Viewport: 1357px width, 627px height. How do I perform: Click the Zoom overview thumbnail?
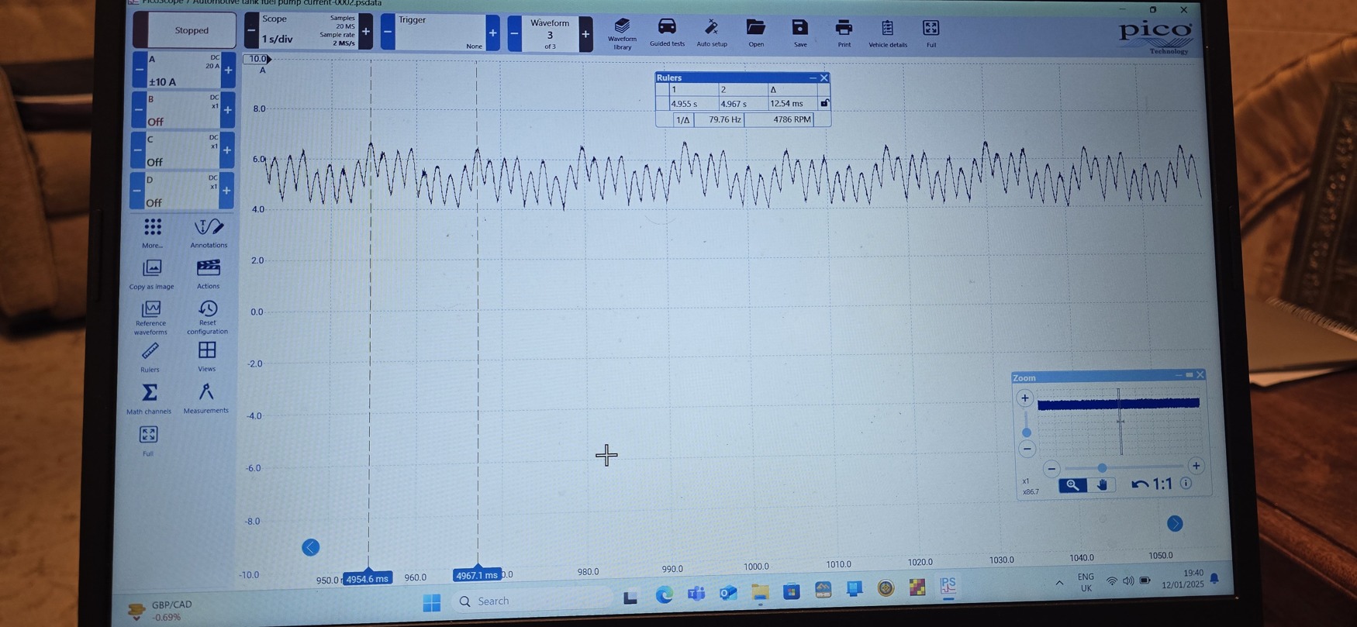(x=1118, y=422)
